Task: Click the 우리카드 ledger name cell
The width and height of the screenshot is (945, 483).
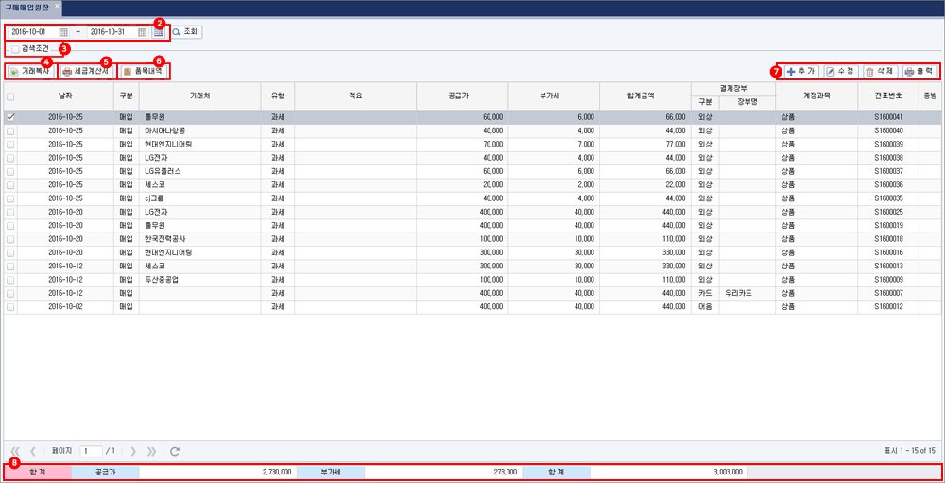Action: tap(747, 294)
